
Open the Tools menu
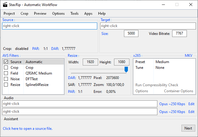(x=74, y=14)
